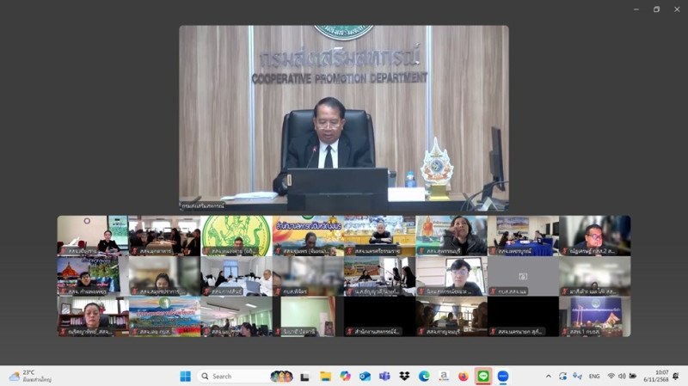Expand the hidden system tray icons
Viewport: 688px width, 386px height.
(548, 377)
